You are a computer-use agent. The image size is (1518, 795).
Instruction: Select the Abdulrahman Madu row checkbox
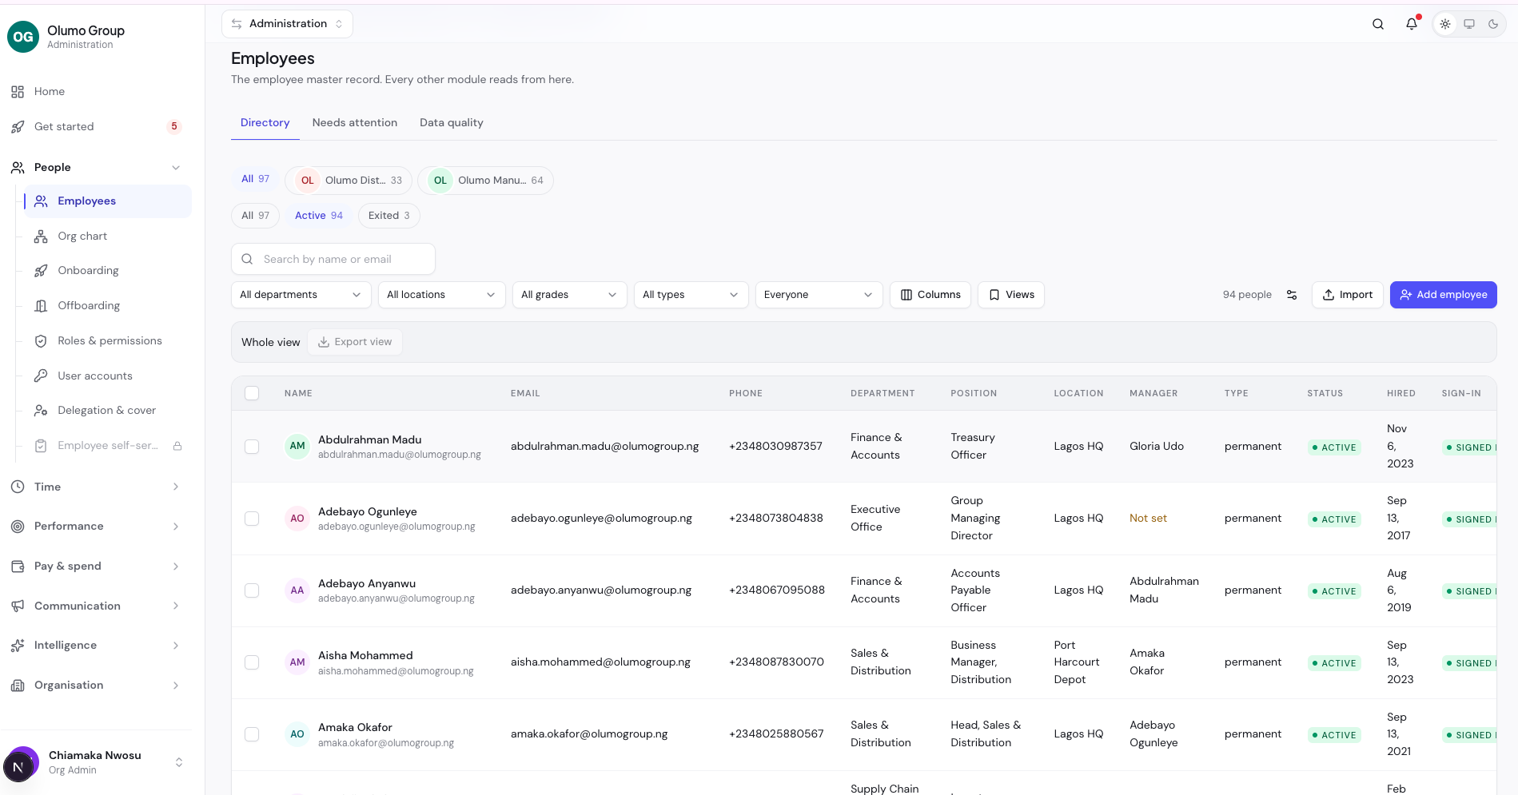252,447
